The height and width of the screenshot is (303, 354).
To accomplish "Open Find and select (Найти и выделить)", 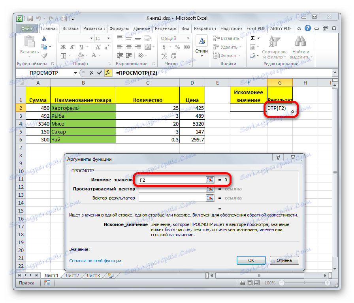I will coord(301,47).
